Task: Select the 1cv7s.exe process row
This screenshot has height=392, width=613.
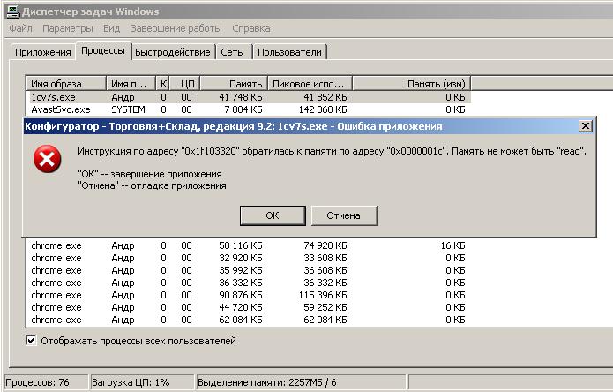Action: [x=248, y=97]
